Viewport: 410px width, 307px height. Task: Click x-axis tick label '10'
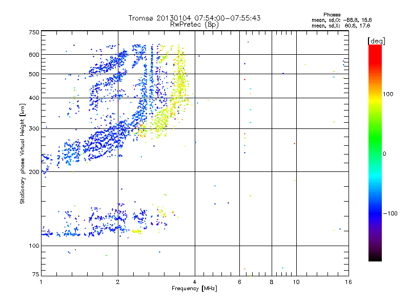click(x=296, y=282)
